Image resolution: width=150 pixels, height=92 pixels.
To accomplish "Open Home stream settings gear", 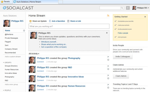I will 24,30.
